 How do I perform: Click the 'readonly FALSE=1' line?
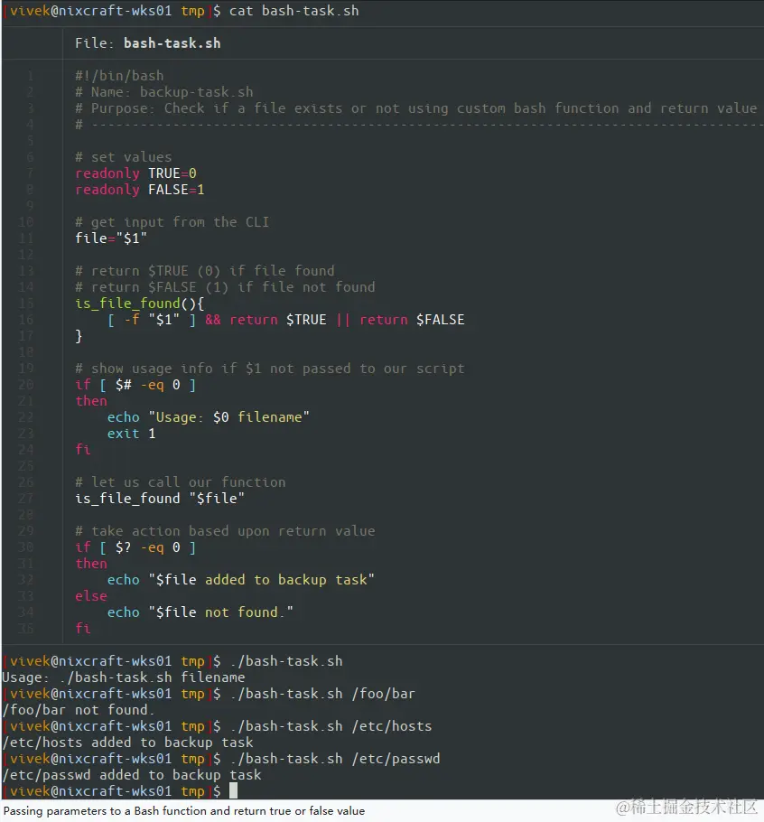[140, 190]
